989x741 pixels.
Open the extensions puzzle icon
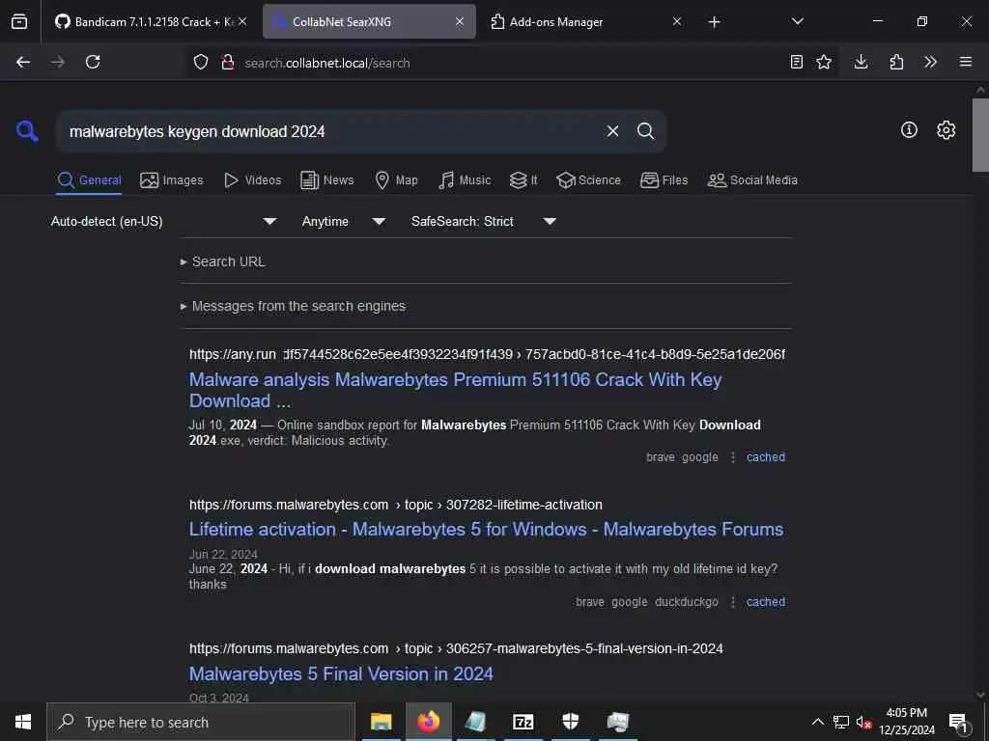pyautogui.click(x=896, y=62)
